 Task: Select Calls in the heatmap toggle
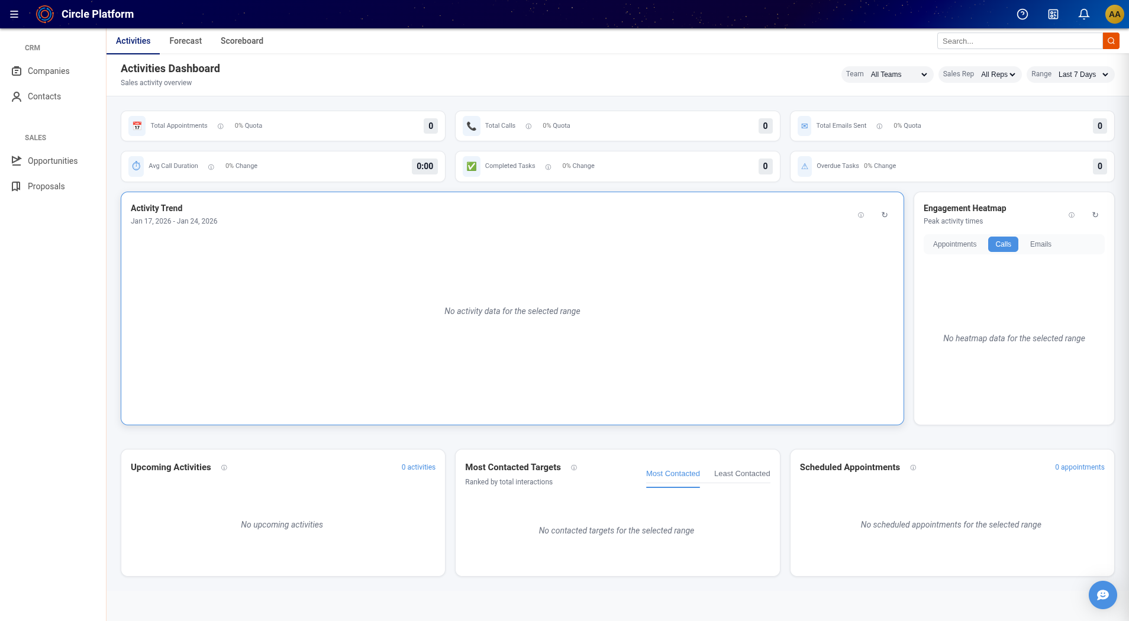pos(1003,244)
